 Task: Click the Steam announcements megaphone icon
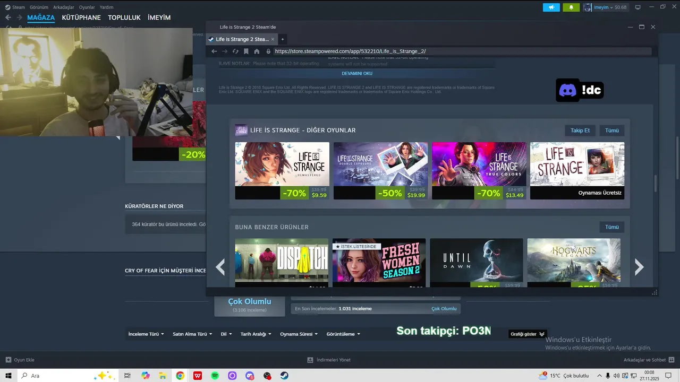pos(551,7)
